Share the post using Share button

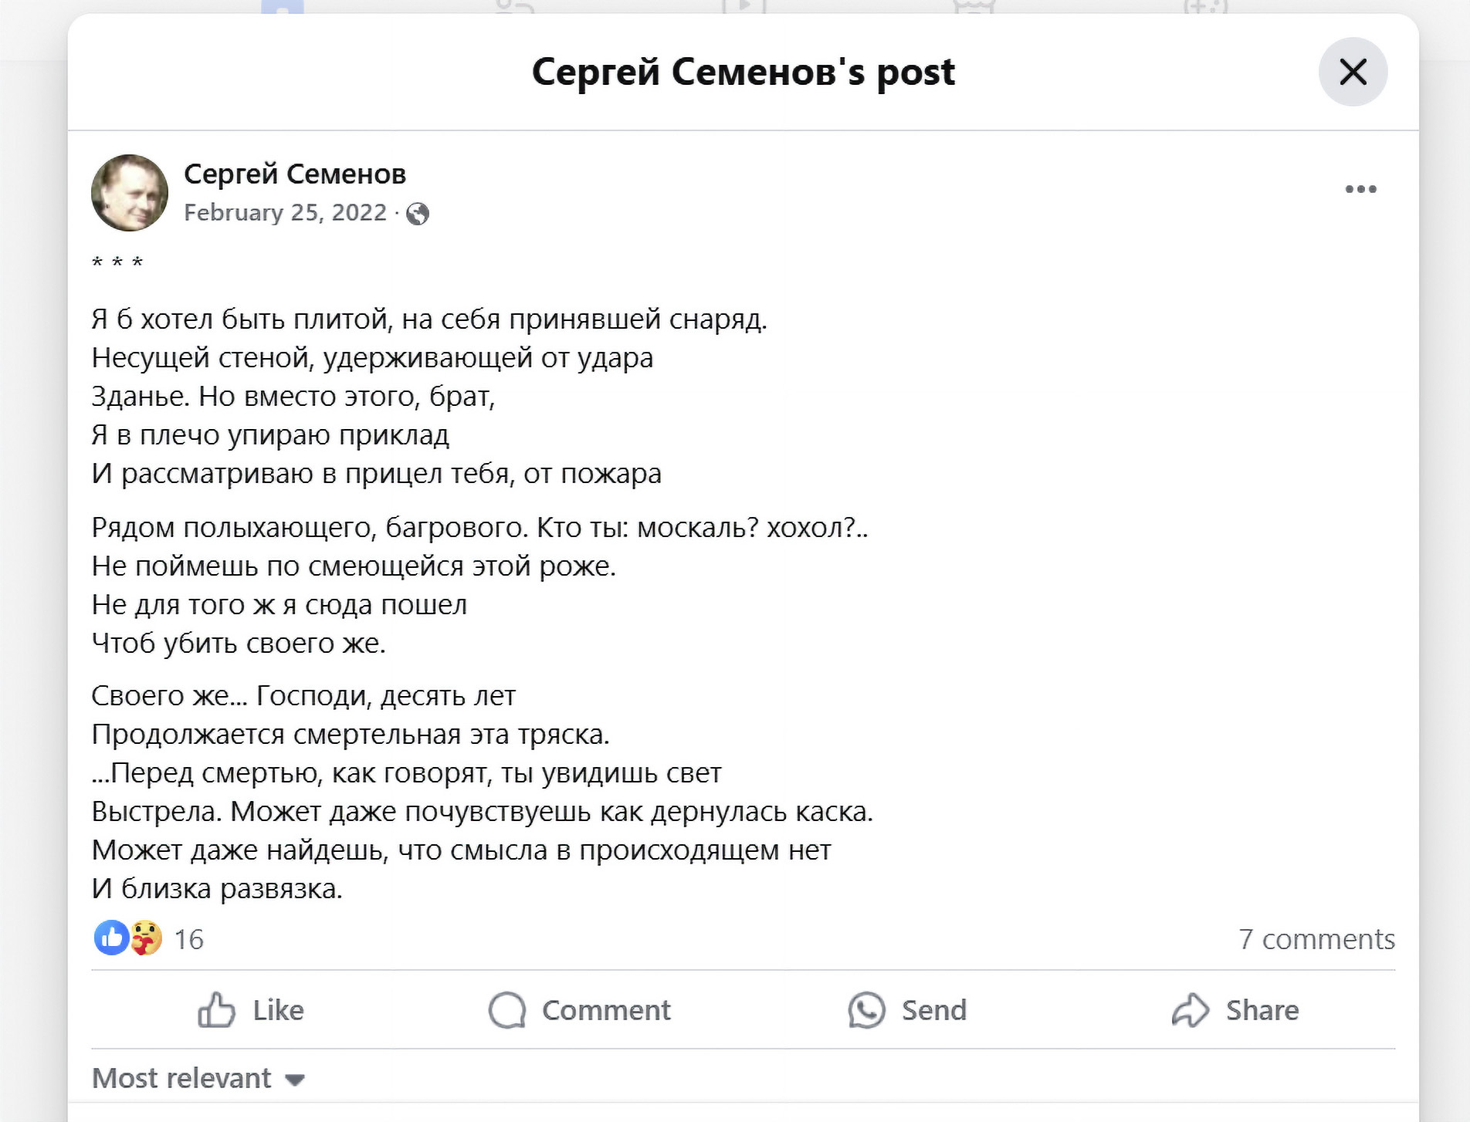click(x=1235, y=1010)
